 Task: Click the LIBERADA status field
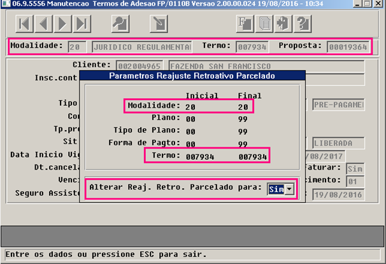(x=338, y=143)
